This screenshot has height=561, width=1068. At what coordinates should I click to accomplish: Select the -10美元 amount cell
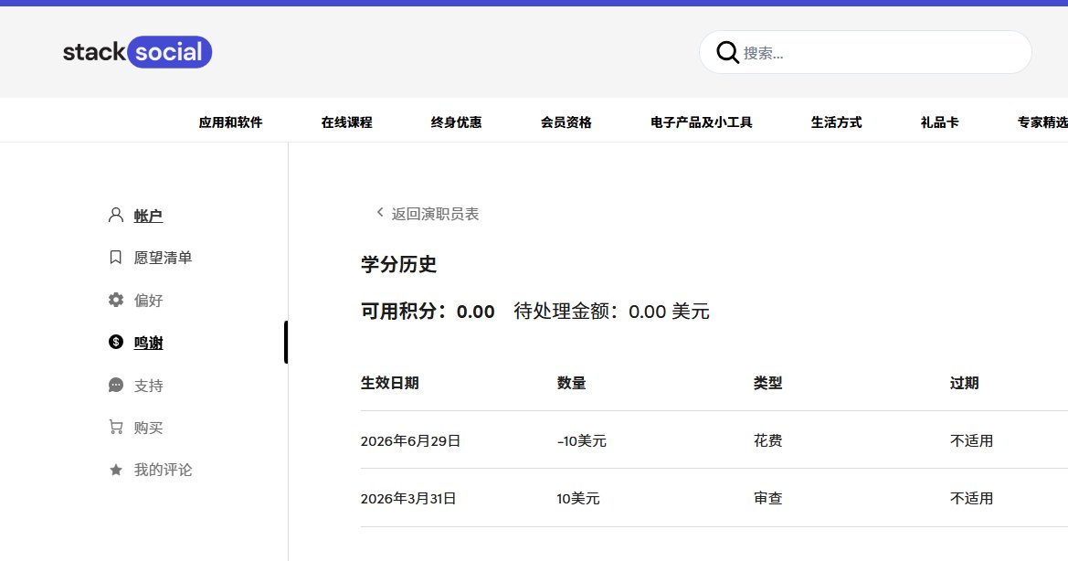tap(582, 440)
